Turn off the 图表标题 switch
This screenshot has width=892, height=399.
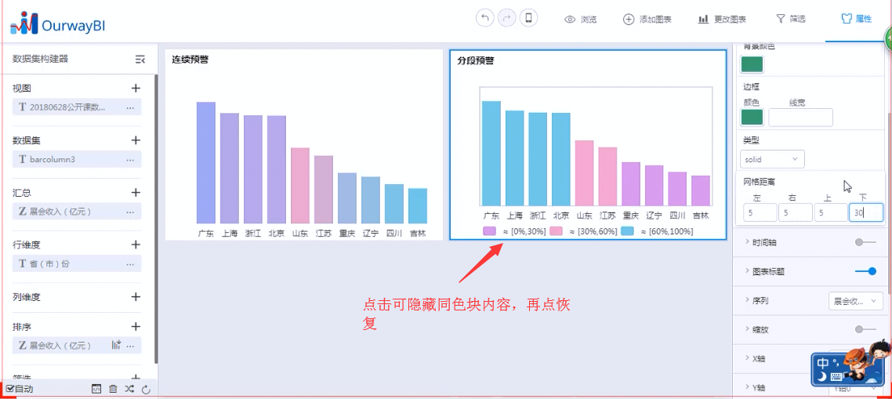point(865,271)
